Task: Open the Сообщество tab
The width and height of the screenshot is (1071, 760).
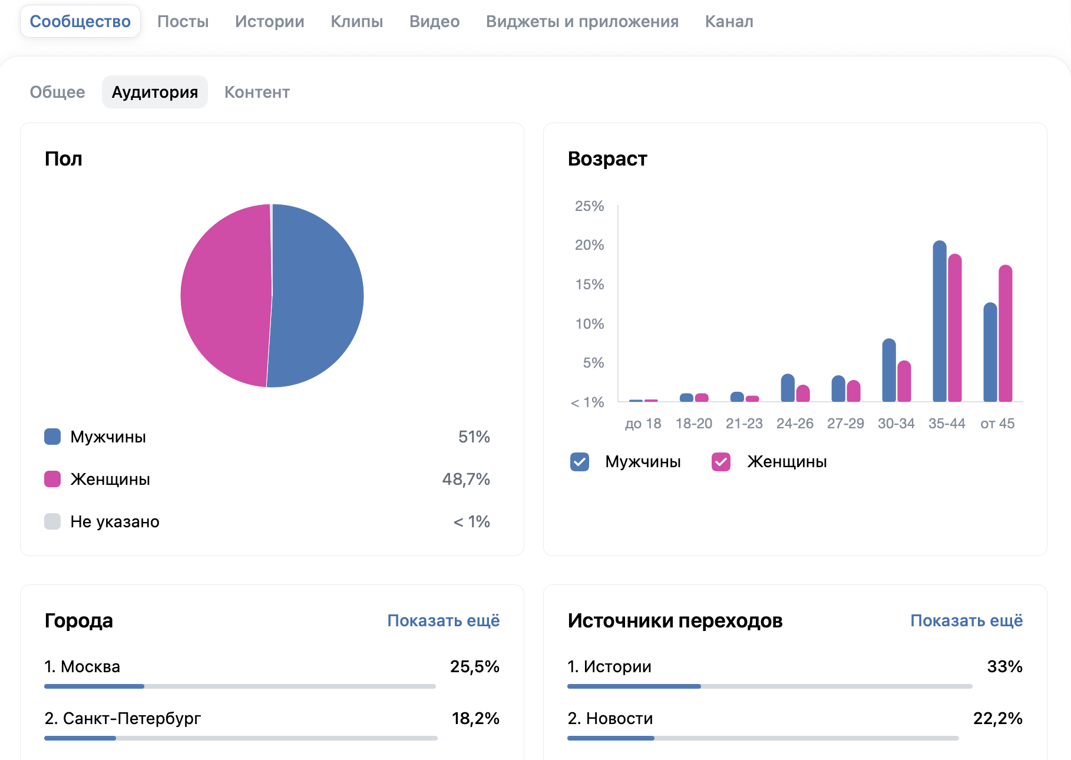Action: 80,22
